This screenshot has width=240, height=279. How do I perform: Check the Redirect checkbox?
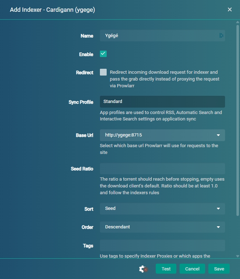tap(103, 72)
